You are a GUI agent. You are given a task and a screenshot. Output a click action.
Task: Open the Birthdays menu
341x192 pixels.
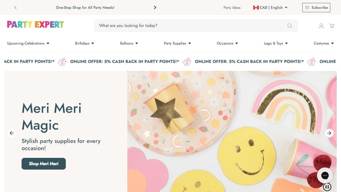click(x=84, y=43)
